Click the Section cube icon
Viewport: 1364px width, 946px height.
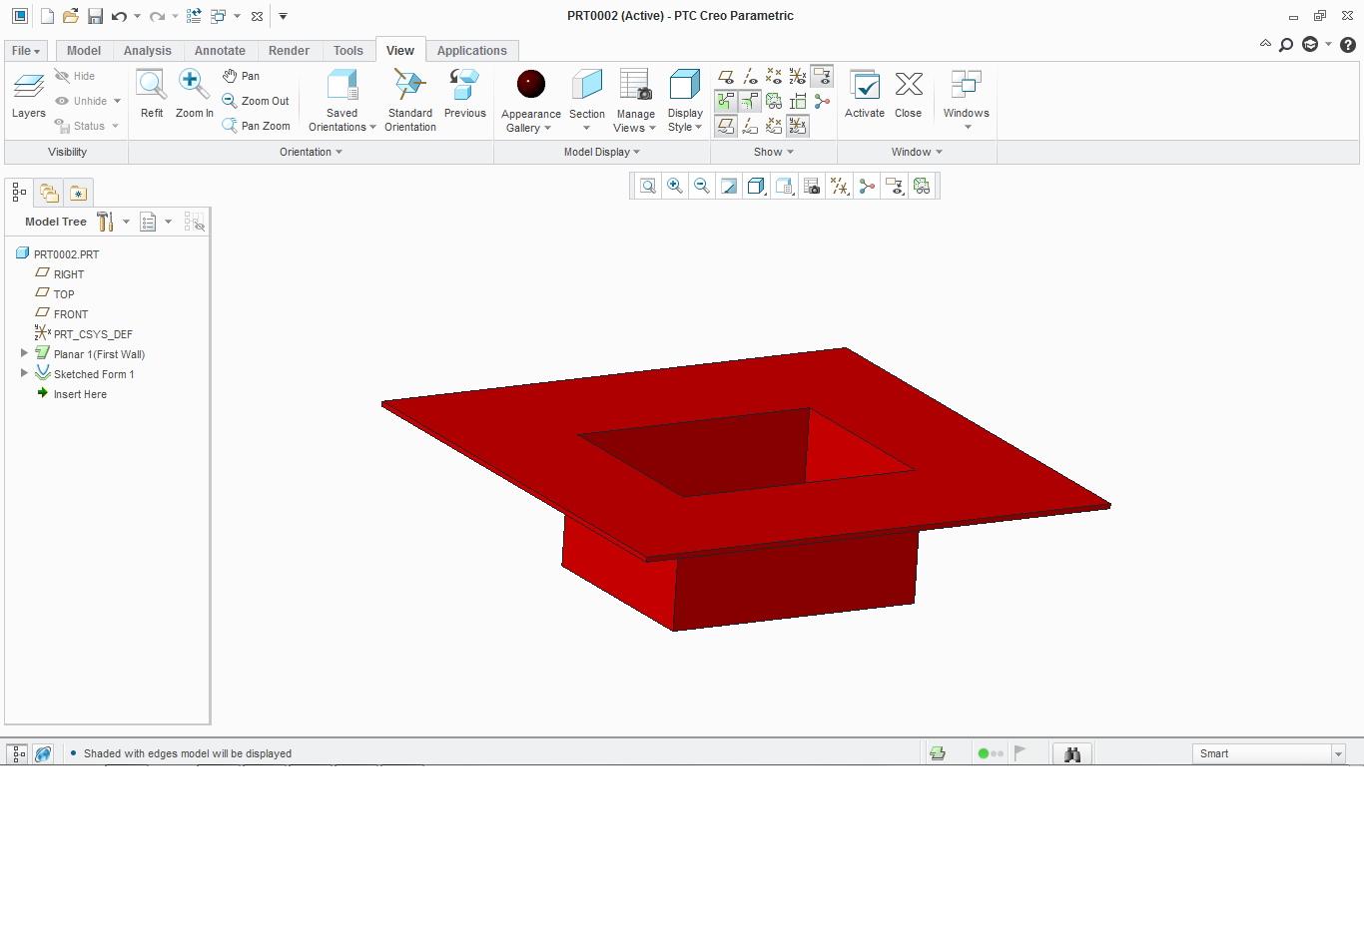click(587, 85)
